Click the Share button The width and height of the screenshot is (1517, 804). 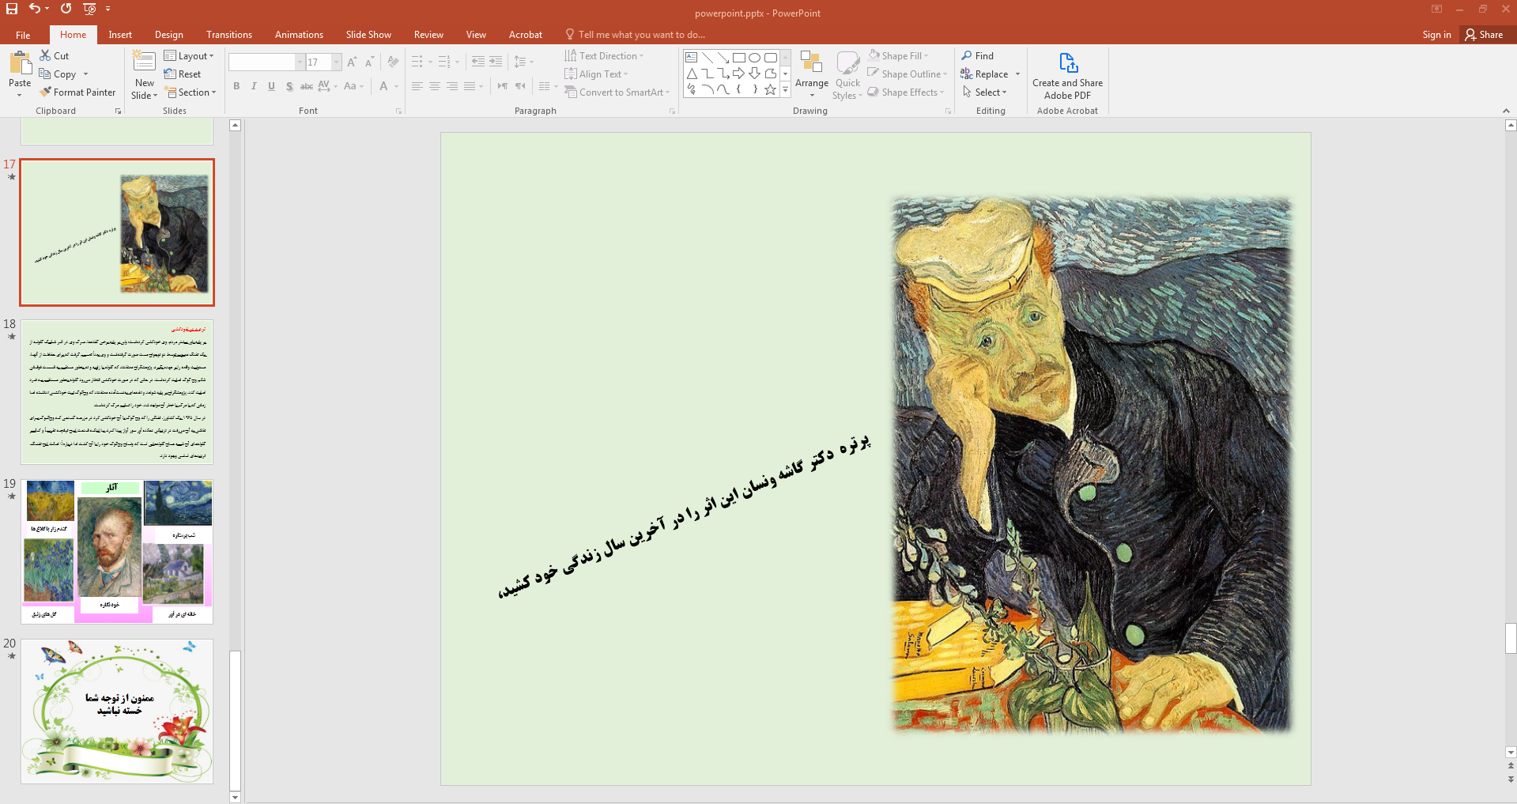click(1485, 35)
